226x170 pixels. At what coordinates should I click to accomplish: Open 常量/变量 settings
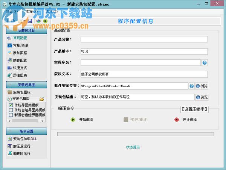click(x=18, y=46)
